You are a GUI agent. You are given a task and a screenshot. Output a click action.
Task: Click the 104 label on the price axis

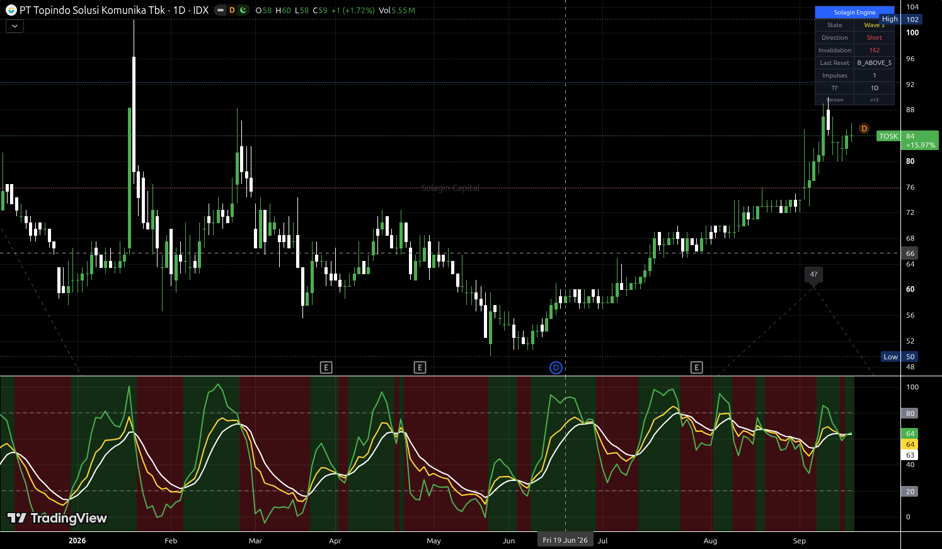(912, 7)
